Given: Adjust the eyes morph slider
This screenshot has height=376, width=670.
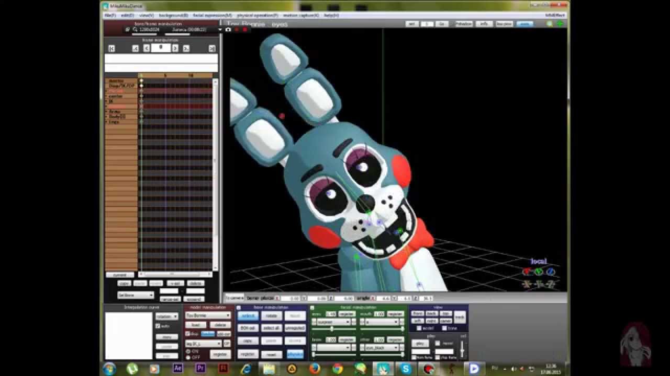Looking at the screenshot, I should [332, 329].
